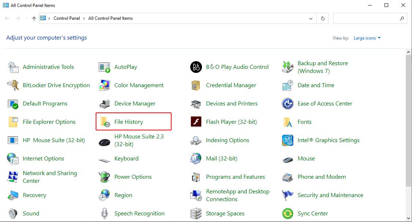Click the Device Manager icon
This screenshot has height=222, width=412.
[104, 104]
